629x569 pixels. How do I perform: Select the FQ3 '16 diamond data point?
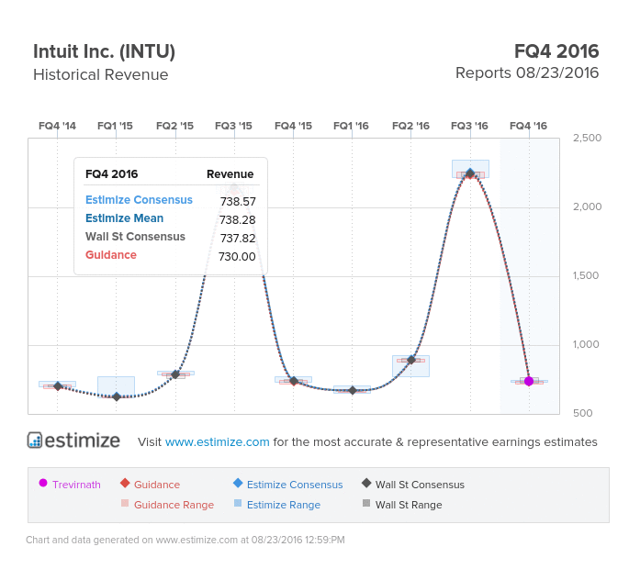click(x=470, y=173)
